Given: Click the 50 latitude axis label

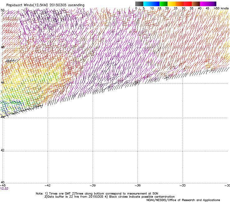Looking at the screenshot, I should [x=2, y=10].
